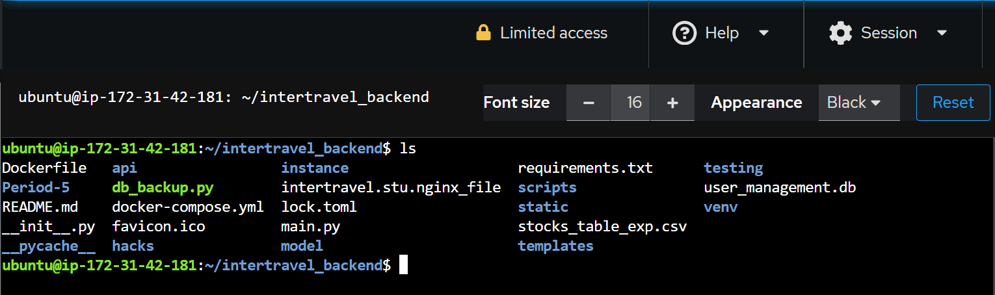This screenshot has width=995, height=295.
Task: Click the venv directory name
Action: pos(721,207)
